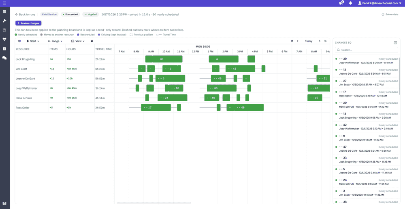Open the calendar icon in the left sidebar
Image resolution: width=405 pixels, height=209 pixels.
pyautogui.click(x=4, y=12)
